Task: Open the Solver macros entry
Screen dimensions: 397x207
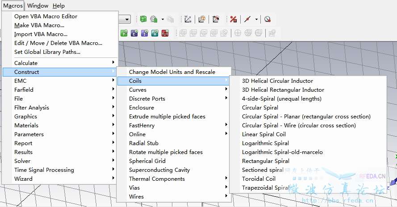Action: point(60,161)
